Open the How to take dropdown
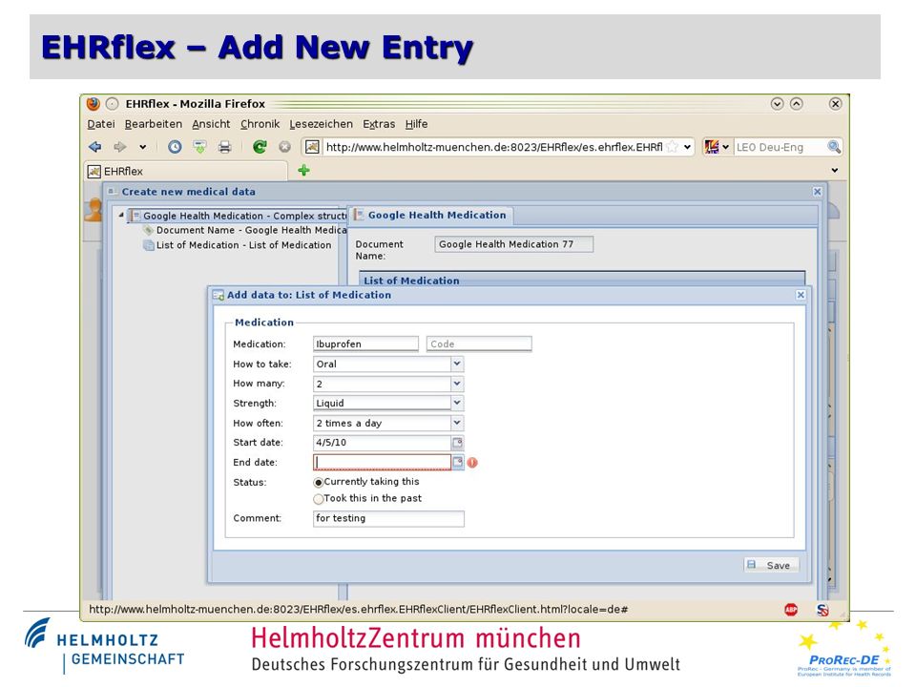Screen dimensions: 916x687 457,364
